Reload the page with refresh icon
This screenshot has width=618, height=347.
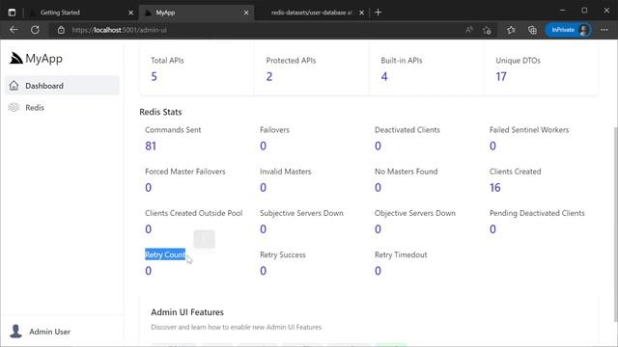click(x=35, y=30)
